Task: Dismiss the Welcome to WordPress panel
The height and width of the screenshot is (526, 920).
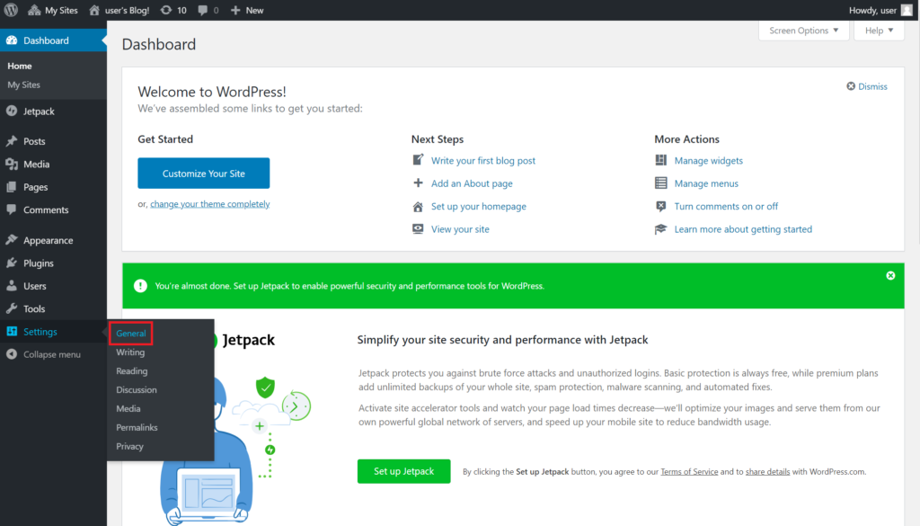Action: tap(867, 86)
